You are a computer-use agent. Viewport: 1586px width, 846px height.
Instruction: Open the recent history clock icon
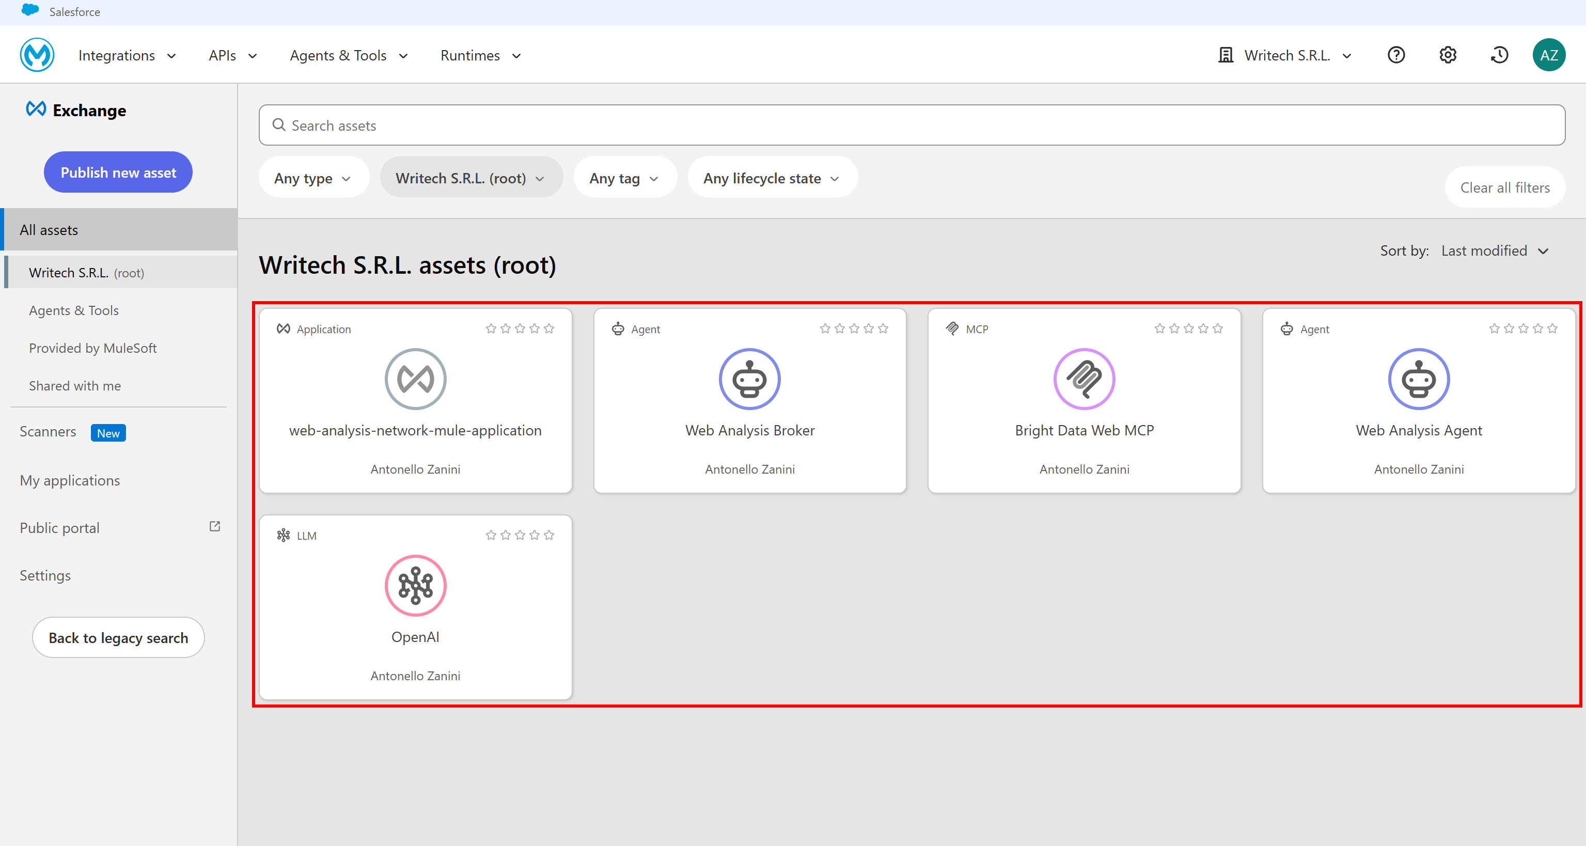pos(1499,55)
